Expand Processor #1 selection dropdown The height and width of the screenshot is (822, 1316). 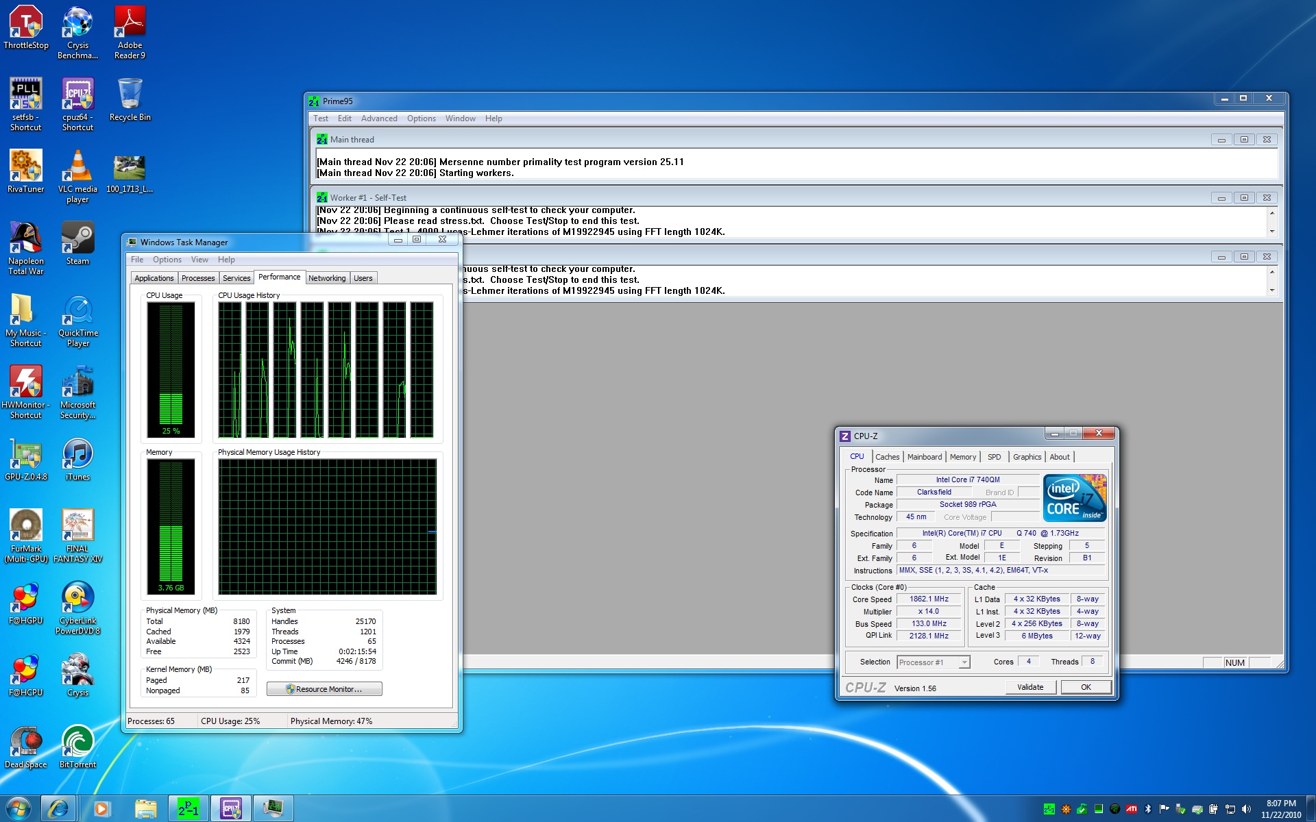click(x=964, y=662)
